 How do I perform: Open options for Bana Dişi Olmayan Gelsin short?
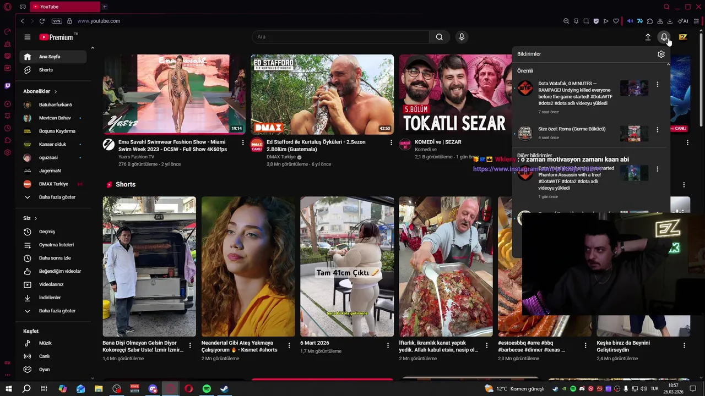click(190, 345)
